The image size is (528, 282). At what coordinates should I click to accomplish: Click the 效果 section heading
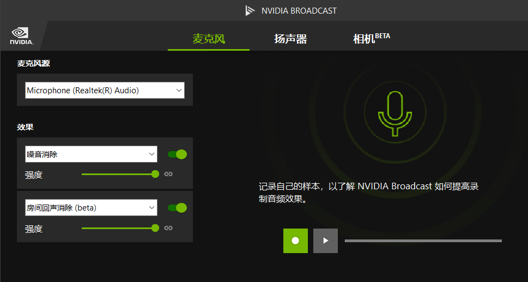25,127
